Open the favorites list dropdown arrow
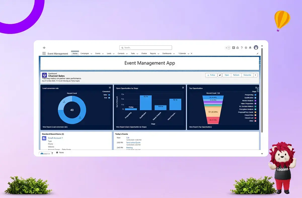Screen dimensions: 302x198 (229, 47)
